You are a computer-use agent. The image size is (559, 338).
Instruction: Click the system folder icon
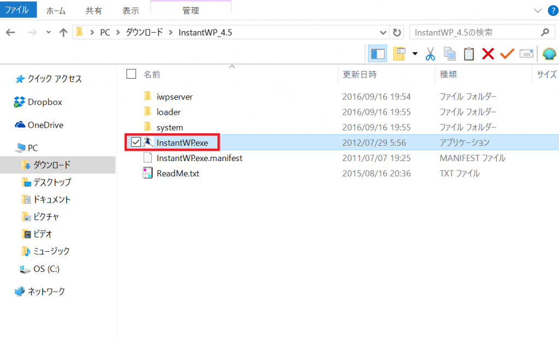point(147,127)
